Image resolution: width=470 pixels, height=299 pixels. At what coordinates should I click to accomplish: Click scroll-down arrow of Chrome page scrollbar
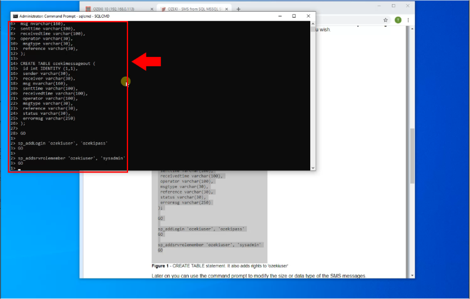pyautogui.click(x=412, y=276)
